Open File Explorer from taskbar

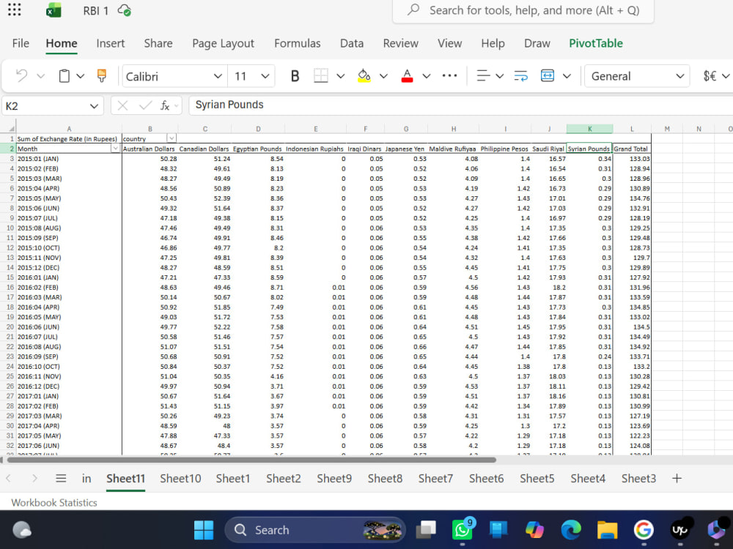607,530
